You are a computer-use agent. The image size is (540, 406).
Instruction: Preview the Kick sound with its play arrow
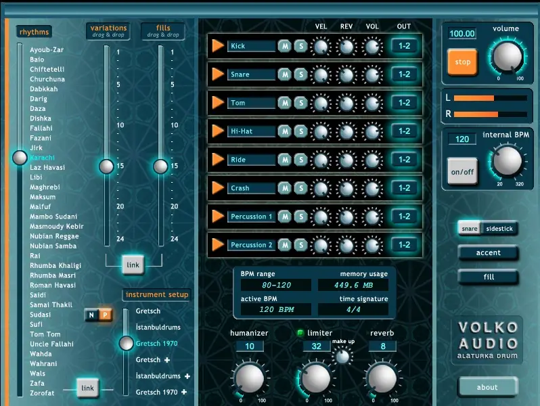tap(218, 45)
